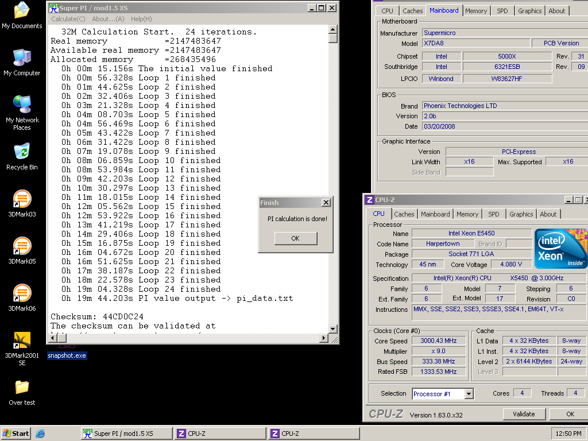Screen dimensions: 588x441
Task: Open the Help(H) menu in Super PI
Action: coord(141,19)
